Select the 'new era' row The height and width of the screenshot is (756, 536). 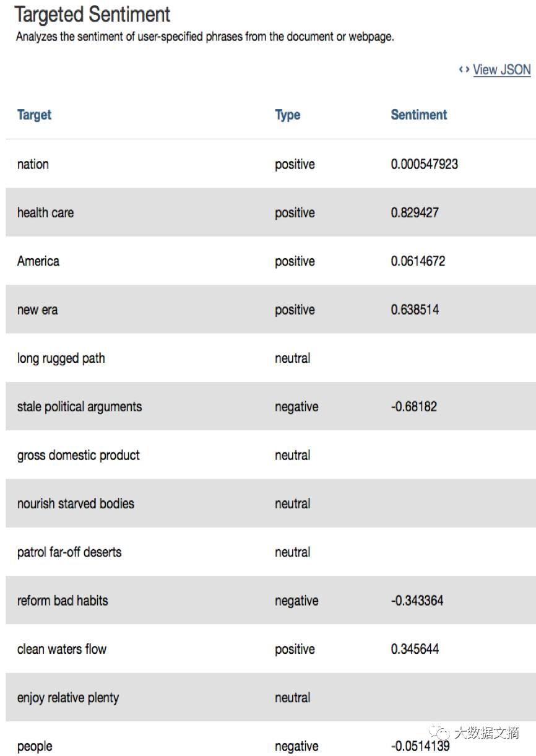tap(270, 310)
